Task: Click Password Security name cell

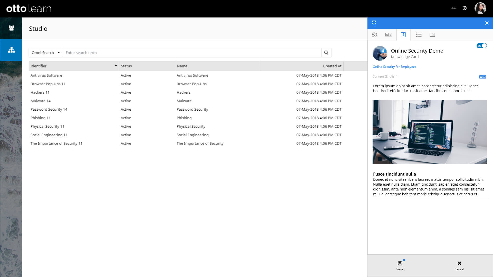Action: [192, 109]
